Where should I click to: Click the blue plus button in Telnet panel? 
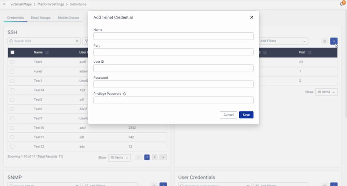pos(333,41)
